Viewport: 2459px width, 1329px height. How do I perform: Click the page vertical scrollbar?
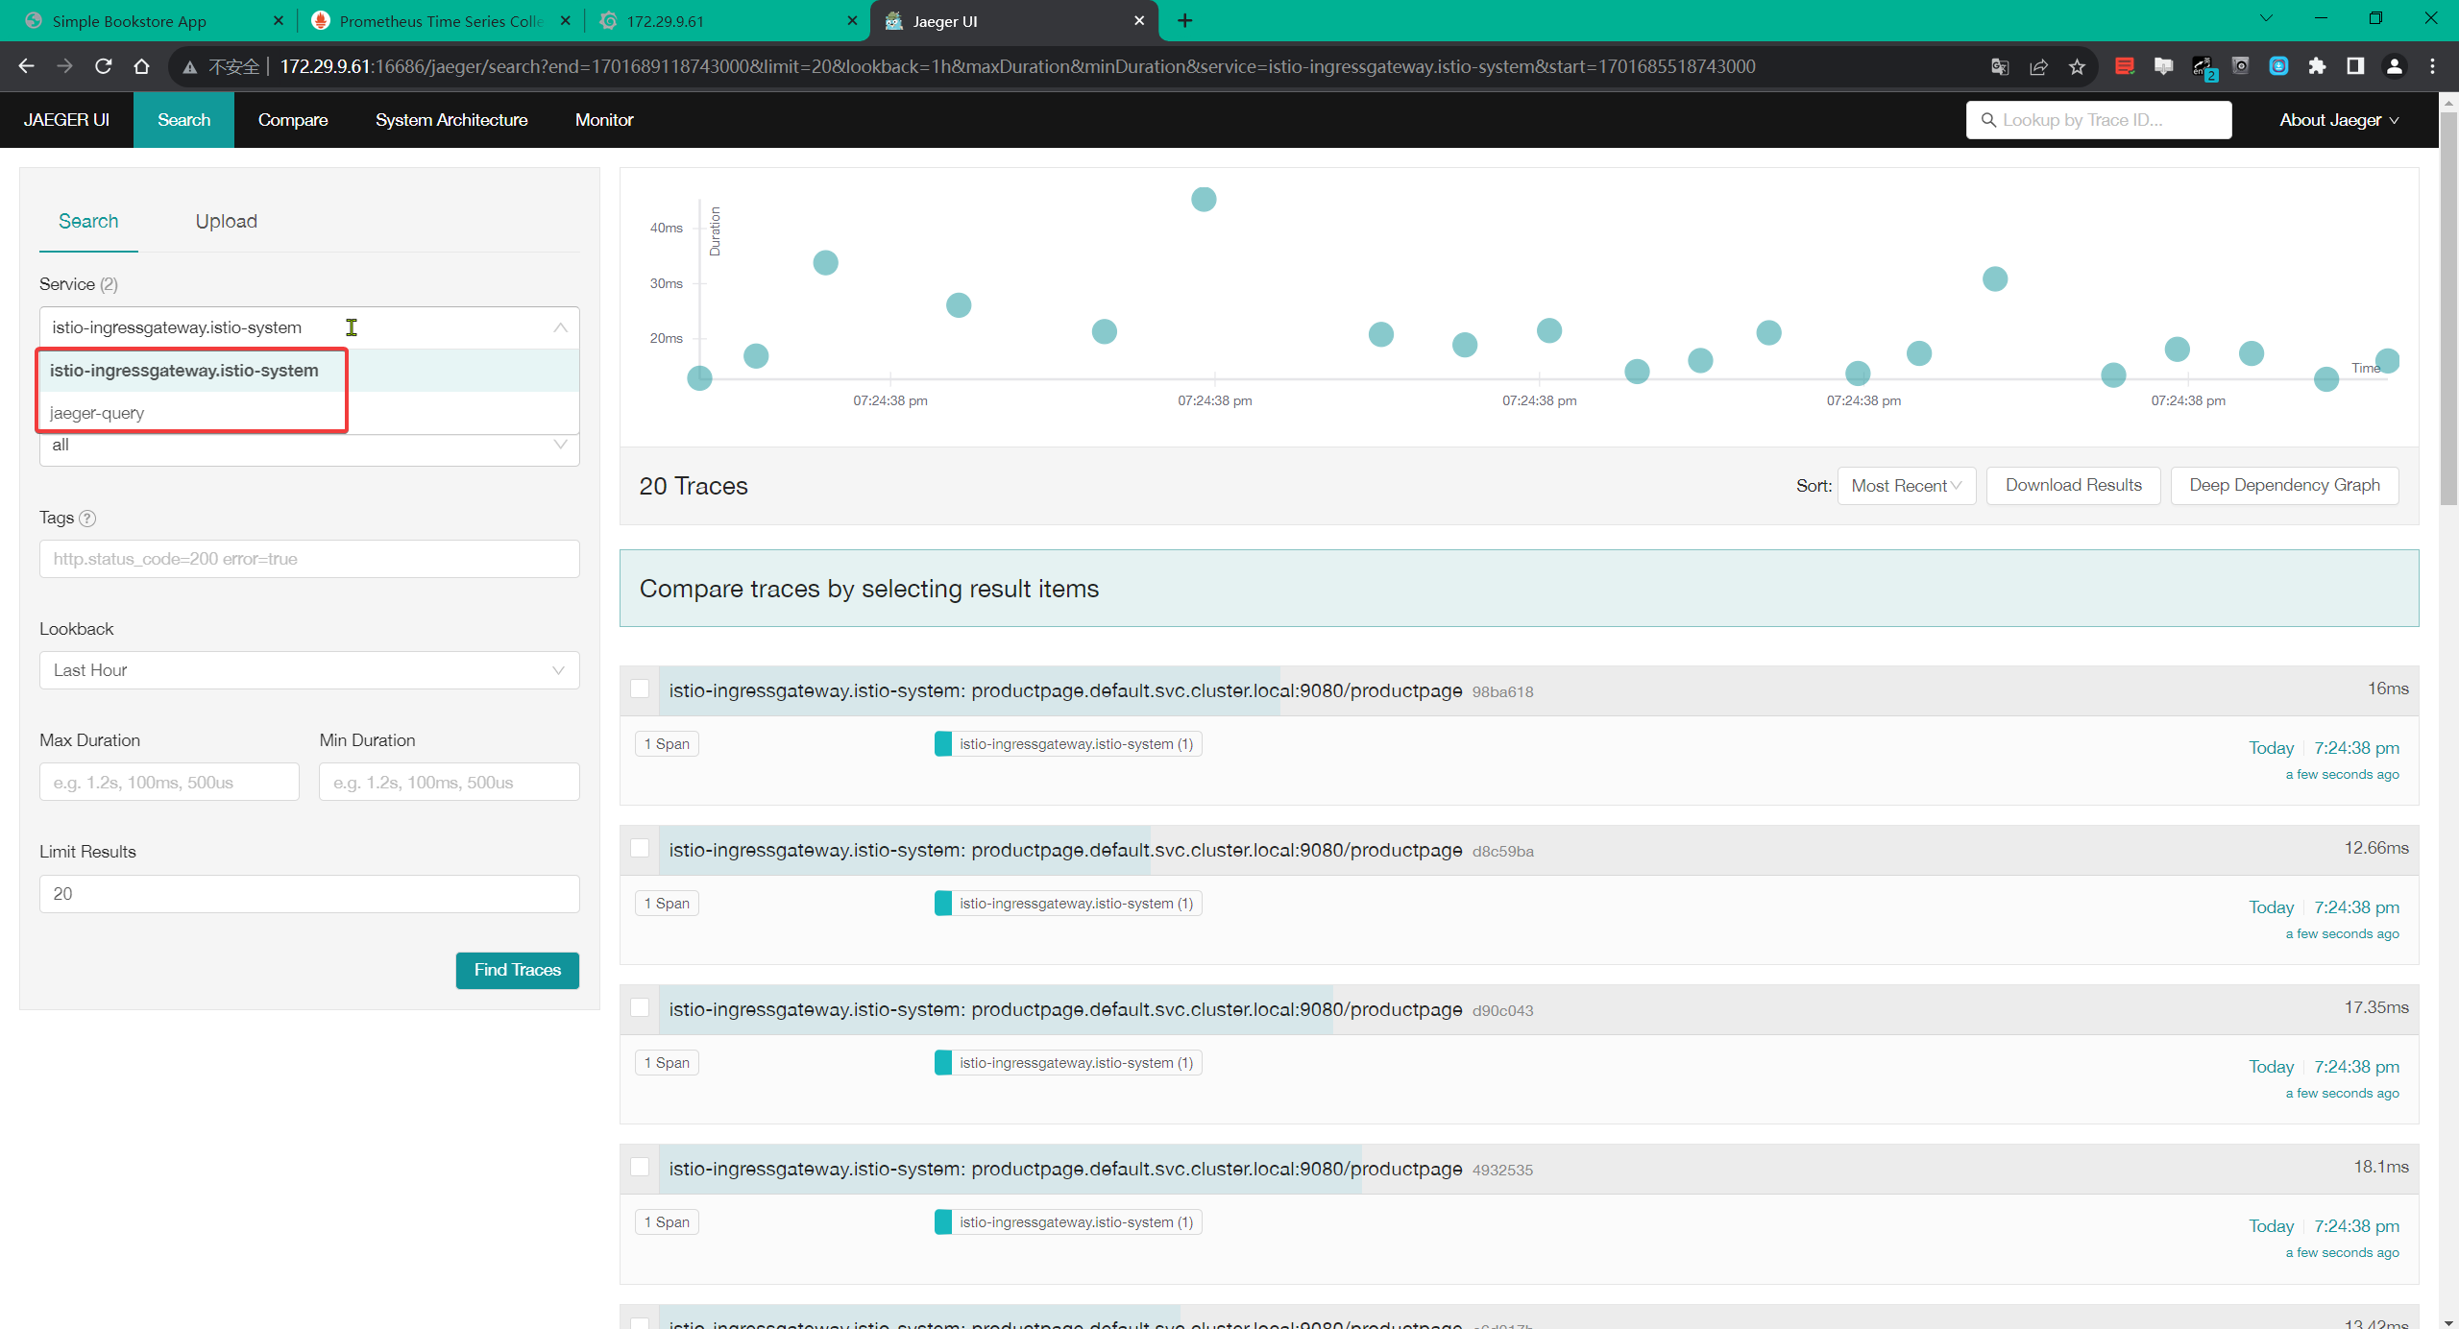pyautogui.click(x=2448, y=307)
